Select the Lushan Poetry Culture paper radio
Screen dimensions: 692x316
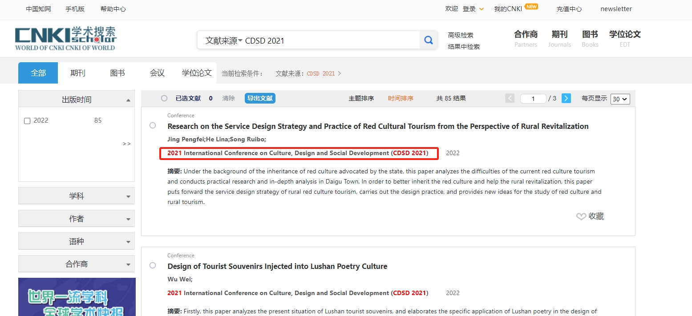tap(153, 265)
